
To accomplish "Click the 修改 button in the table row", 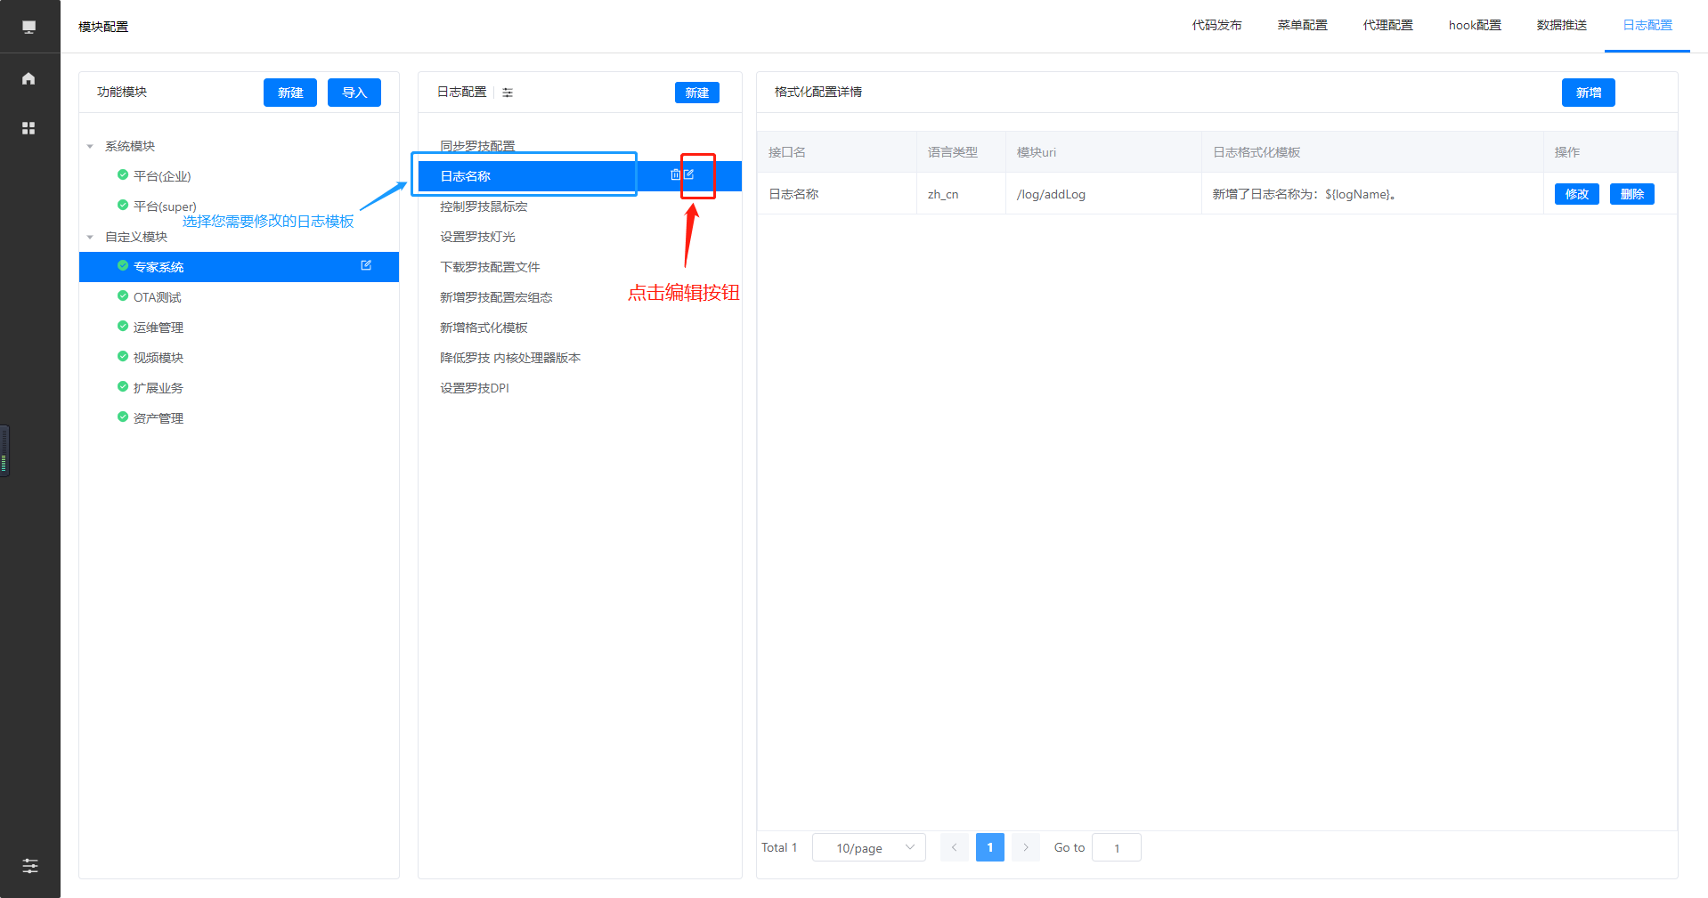I will [x=1576, y=194].
